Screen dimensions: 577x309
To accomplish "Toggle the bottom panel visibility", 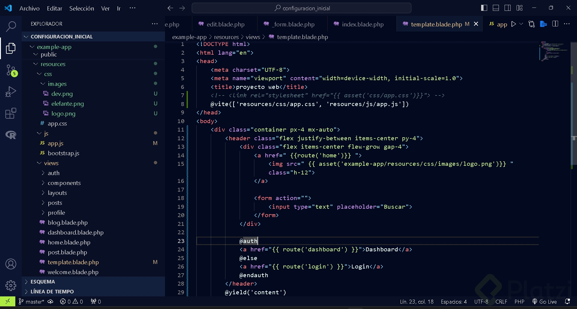I will tap(496, 8).
